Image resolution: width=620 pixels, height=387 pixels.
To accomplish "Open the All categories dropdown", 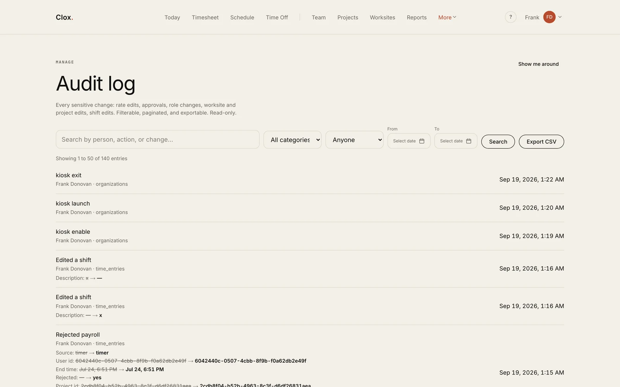I will 293,140.
